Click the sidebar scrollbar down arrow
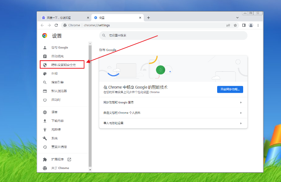The image size is (281, 182). point(90,170)
